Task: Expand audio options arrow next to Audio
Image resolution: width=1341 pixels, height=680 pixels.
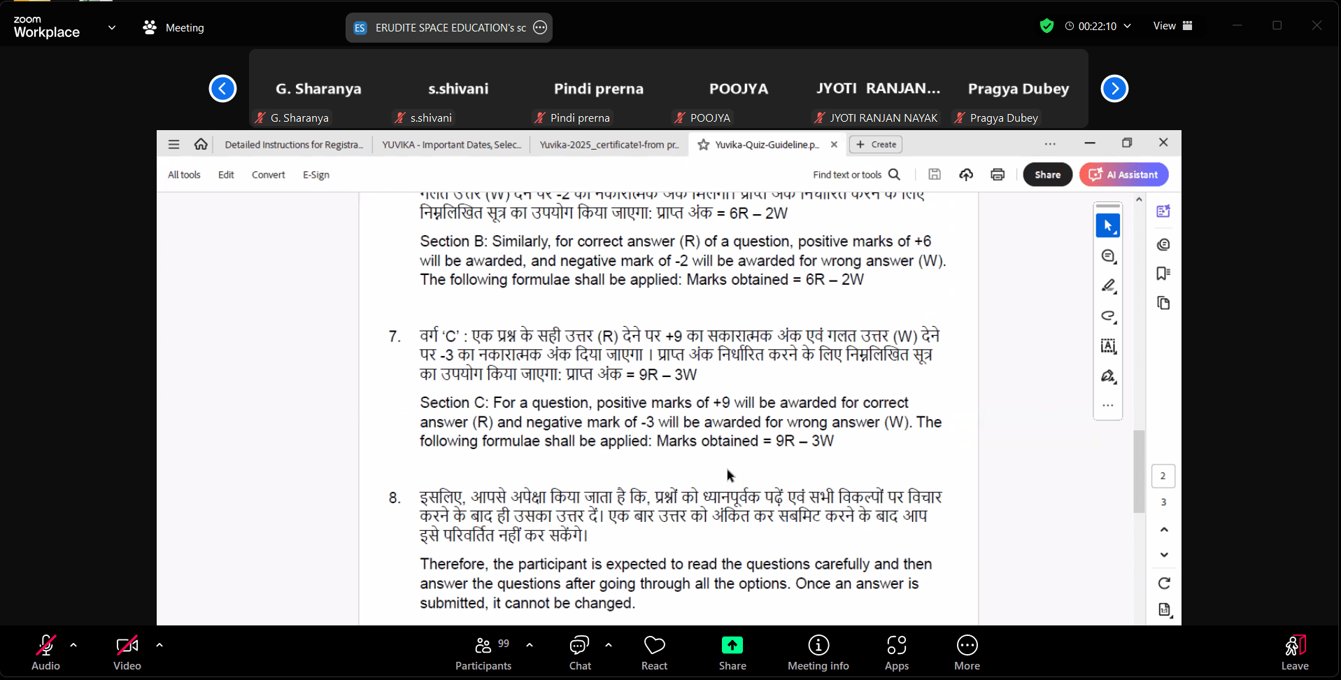Action: (x=73, y=645)
